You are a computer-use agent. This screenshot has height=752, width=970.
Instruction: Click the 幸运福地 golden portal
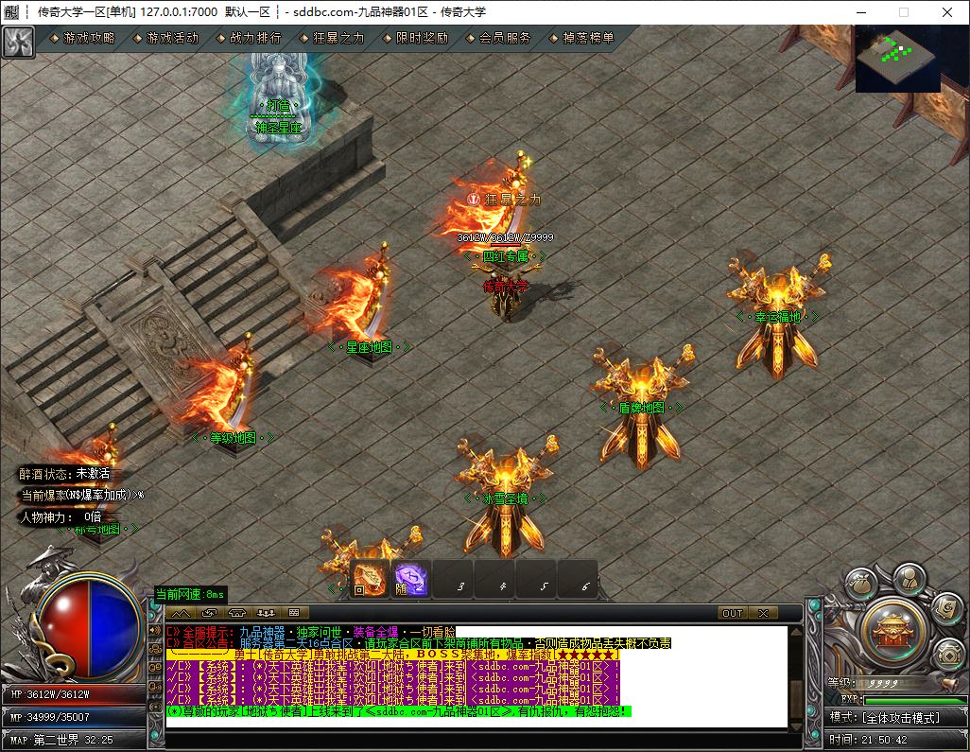click(778, 316)
